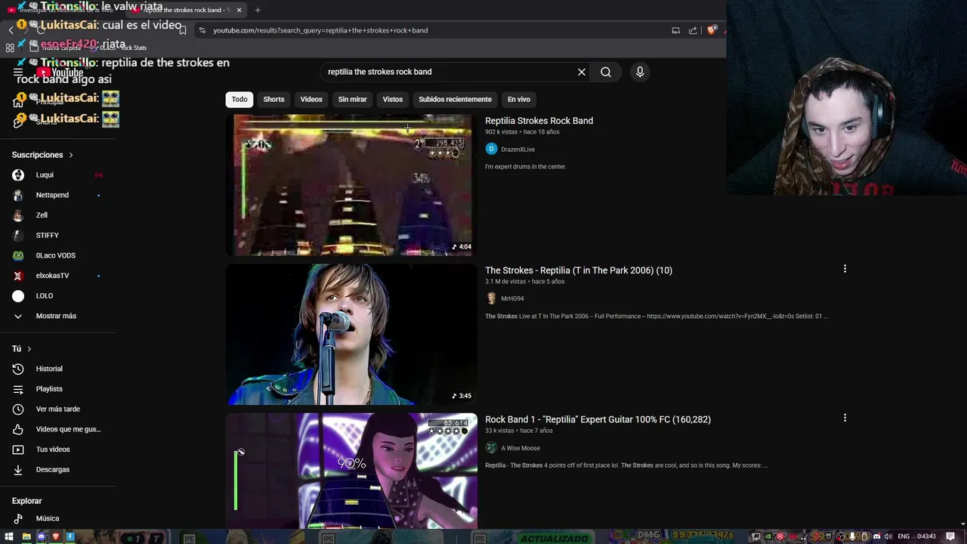Open Videos que me gustan
This screenshot has height=544, width=967.
click(58, 429)
